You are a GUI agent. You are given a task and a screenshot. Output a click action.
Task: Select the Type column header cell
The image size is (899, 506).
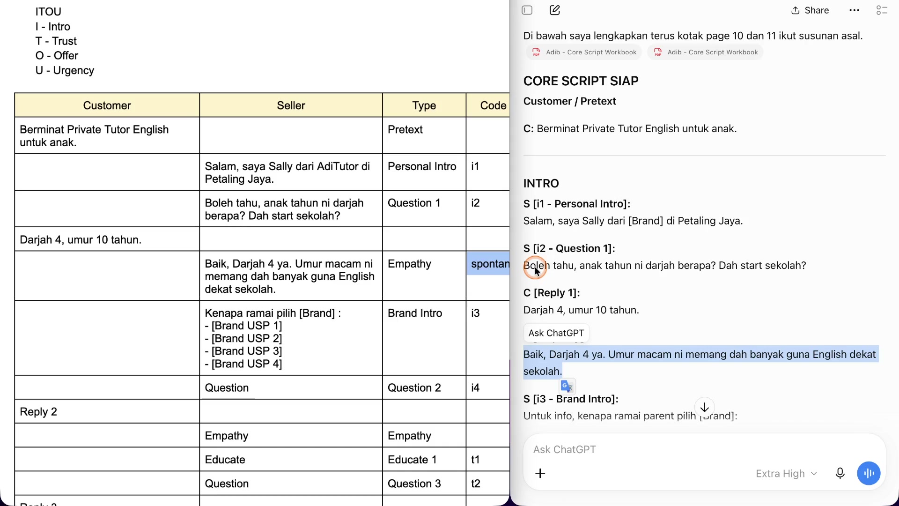coord(424,105)
